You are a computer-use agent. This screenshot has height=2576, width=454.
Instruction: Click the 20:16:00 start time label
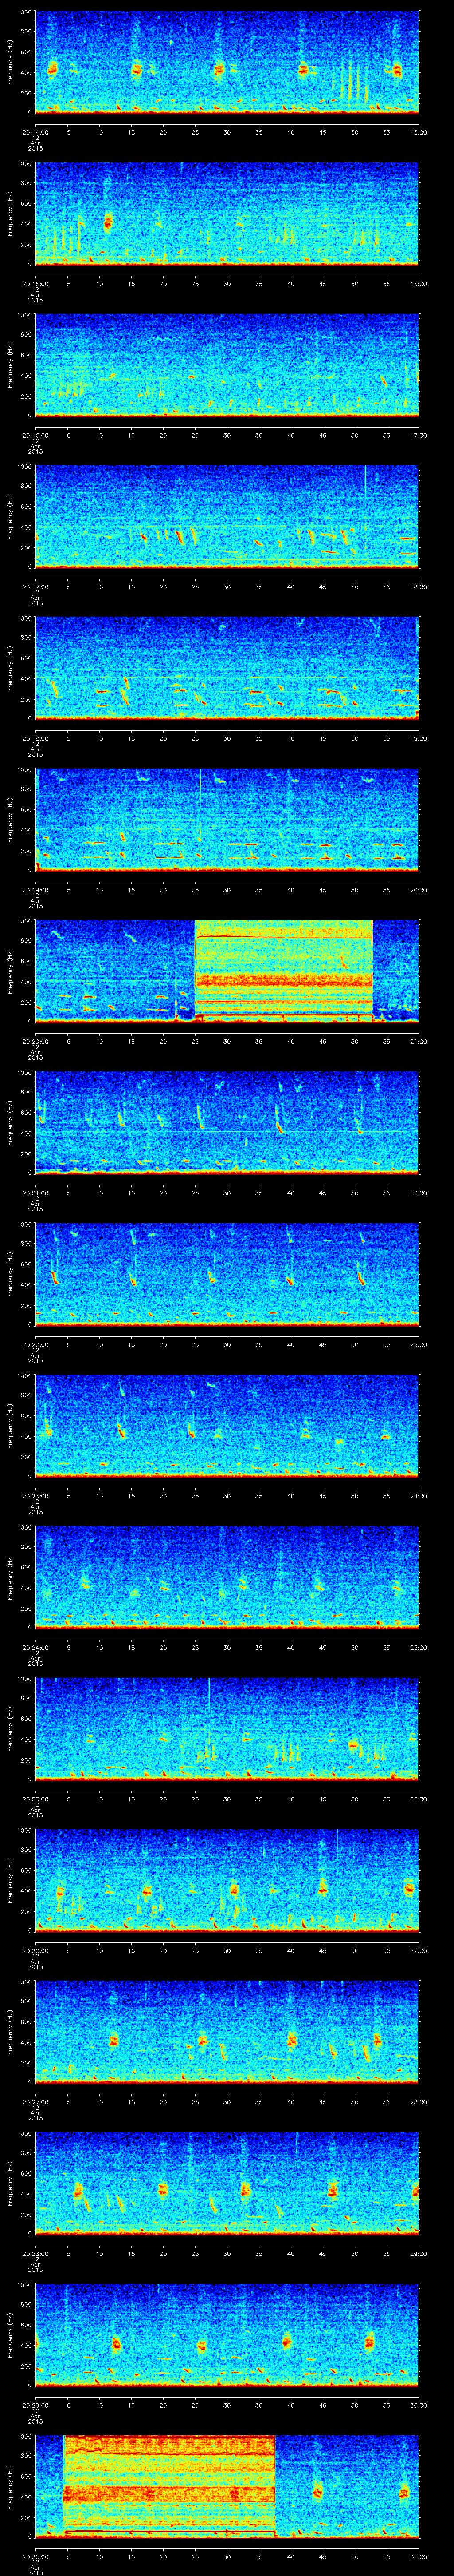tap(35, 434)
